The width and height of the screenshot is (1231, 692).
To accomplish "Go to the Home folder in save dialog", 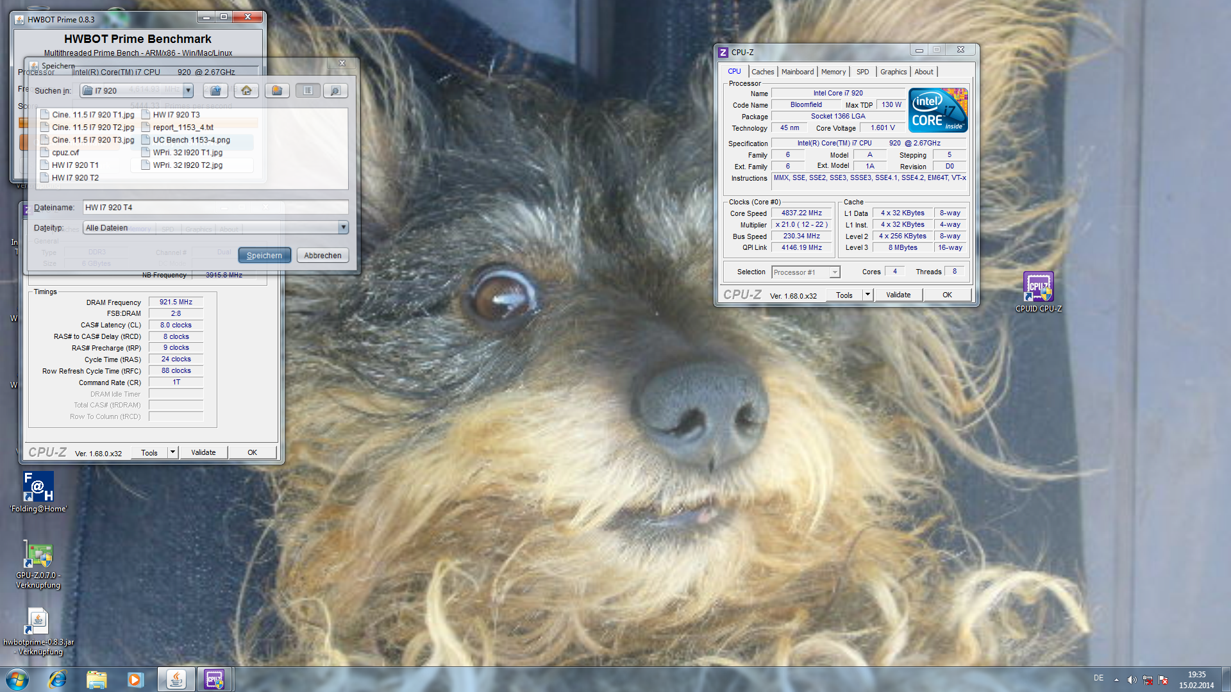I will click(x=246, y=91).
